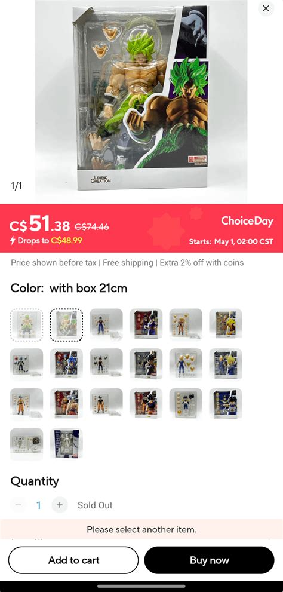Tap the lightning 'Drops to C$48.99' notice

click(46, 241)
